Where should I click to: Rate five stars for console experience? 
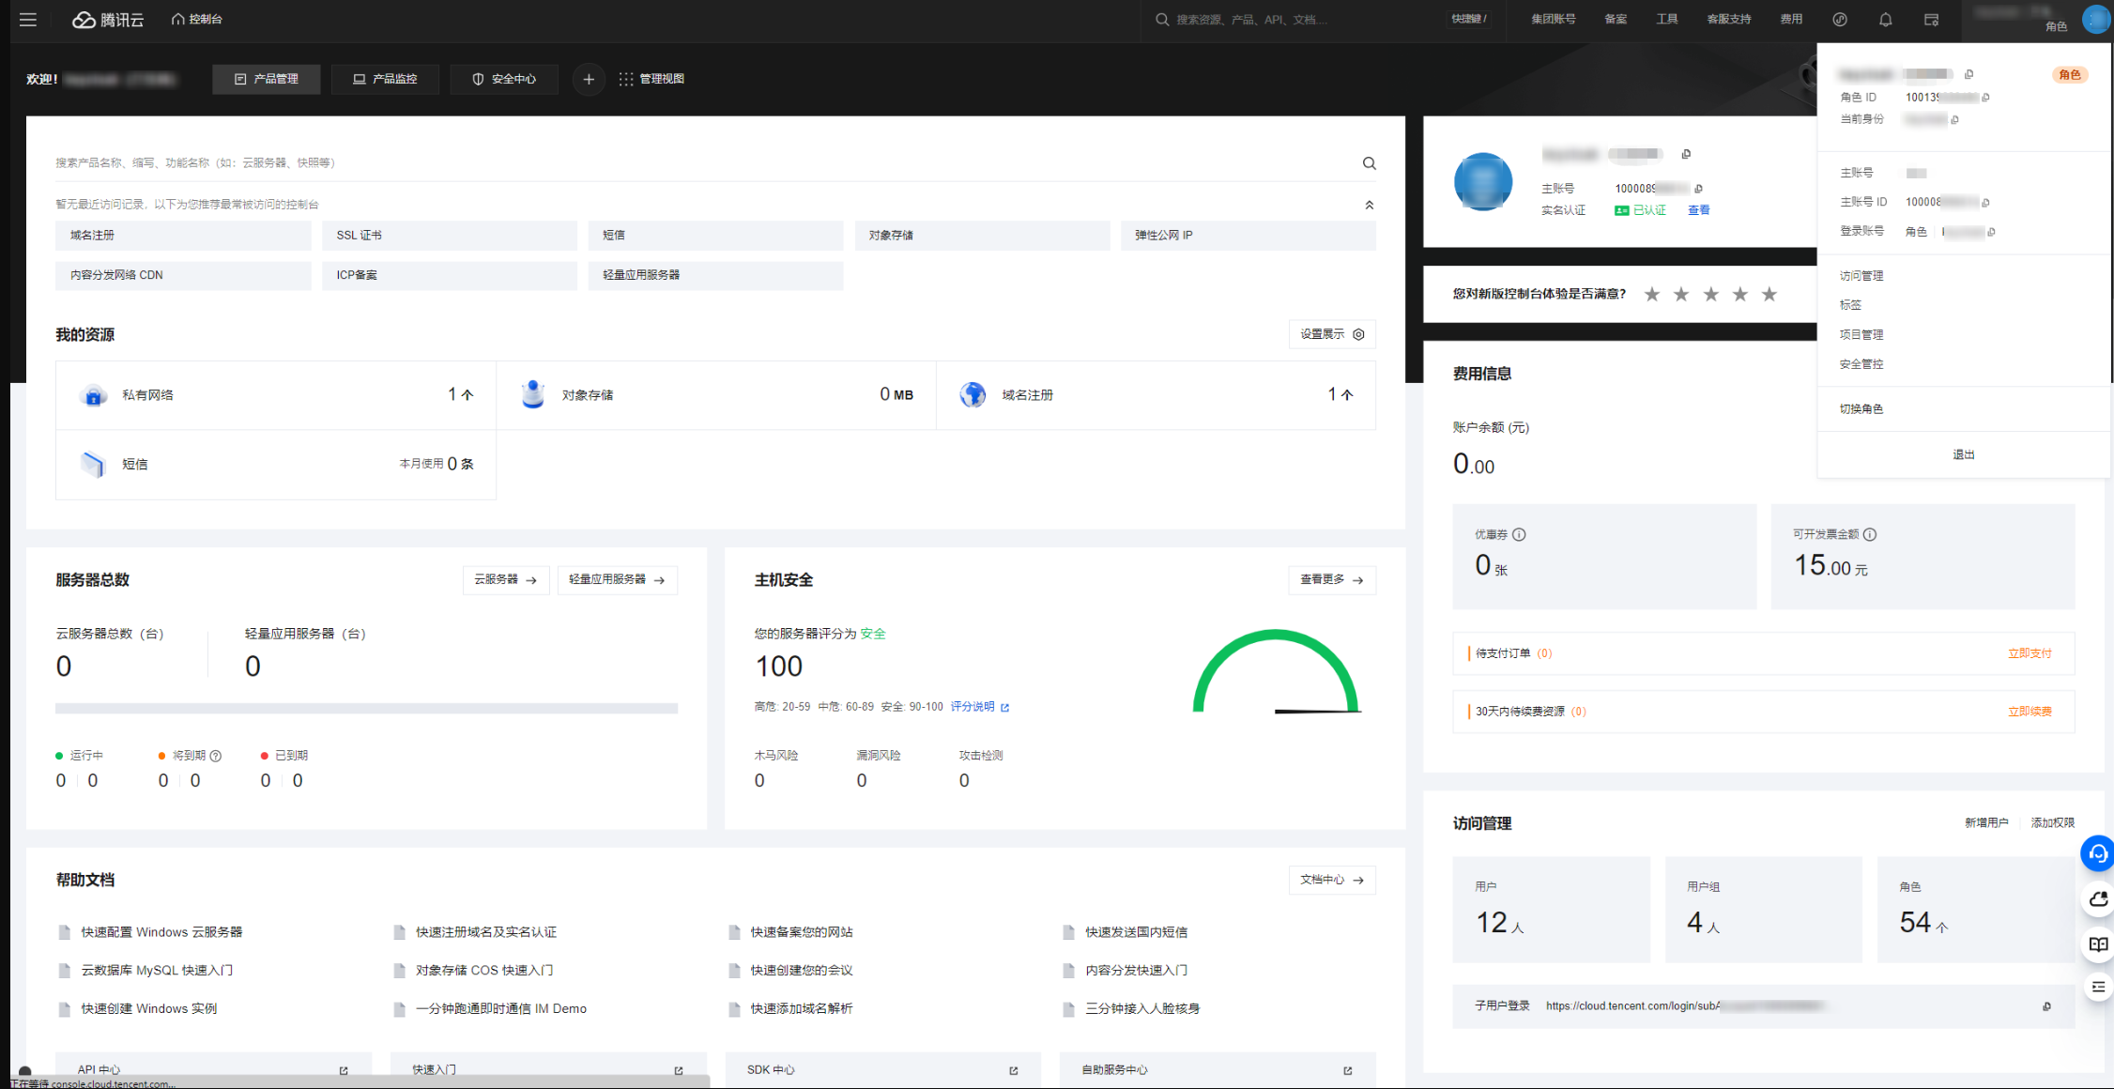[1769, 295]
